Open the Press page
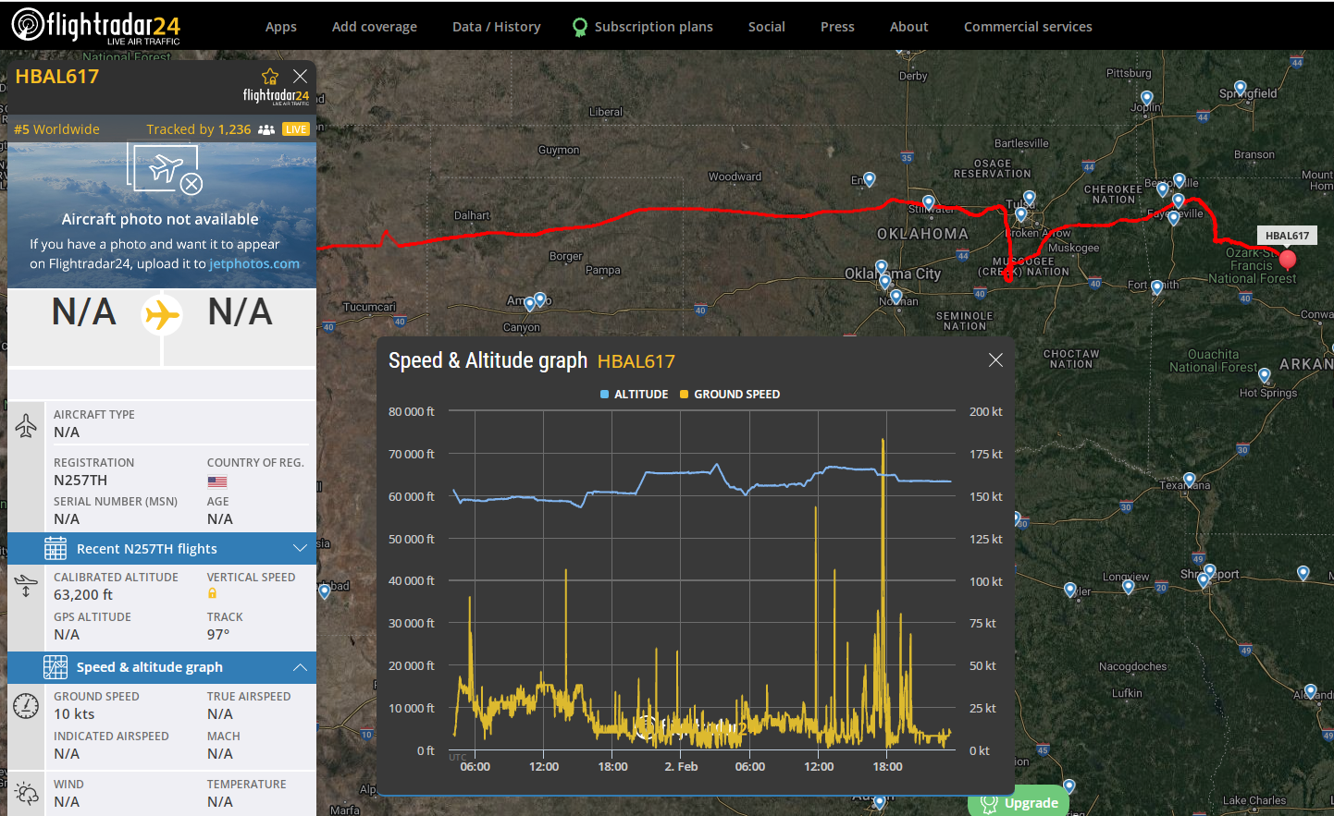The image size is (1334, 816). pos(837,27)
